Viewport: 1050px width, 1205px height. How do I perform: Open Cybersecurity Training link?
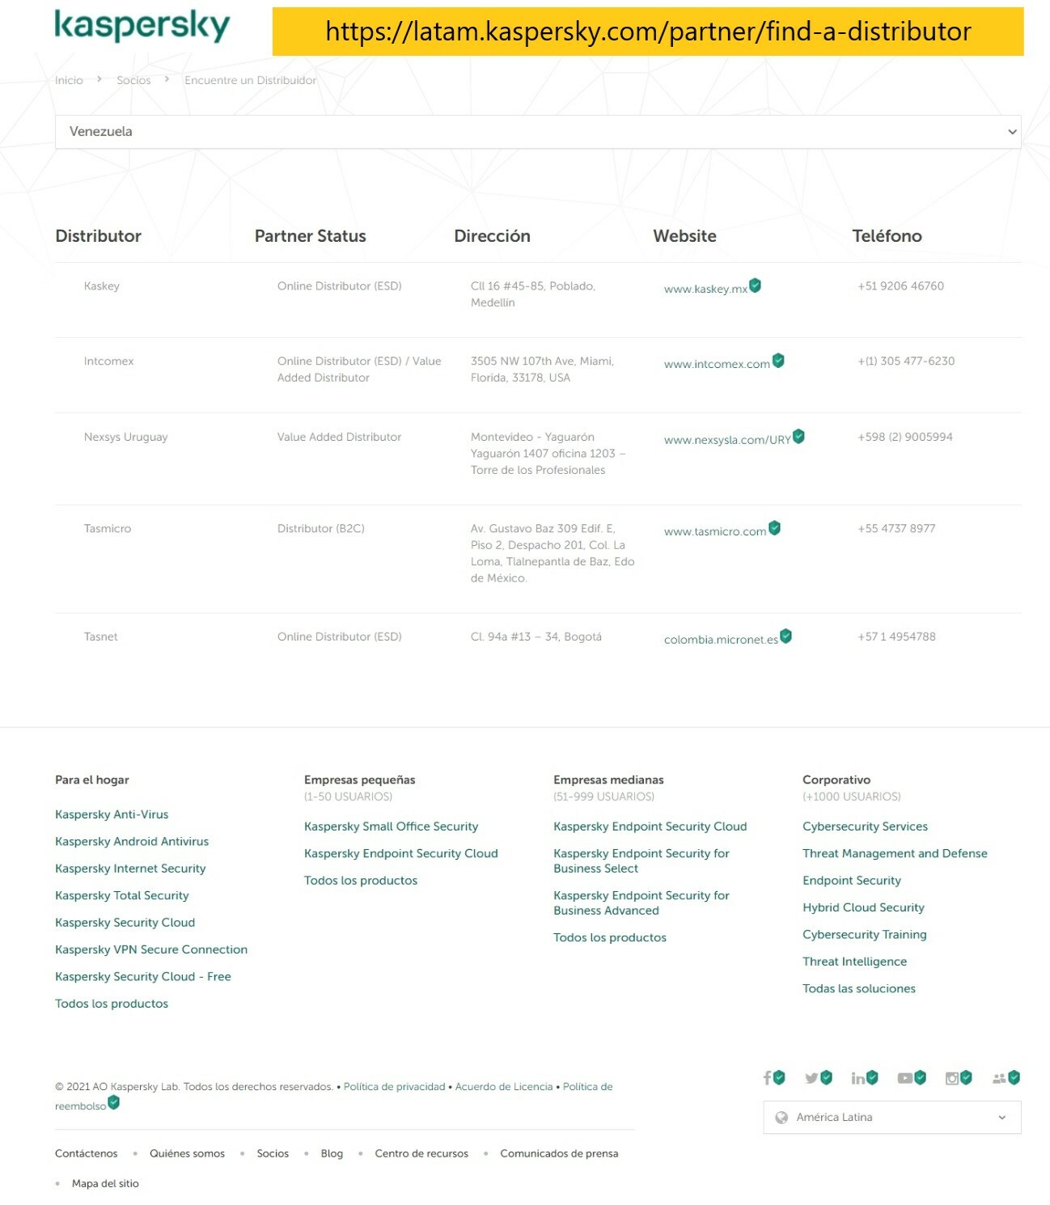865,934
